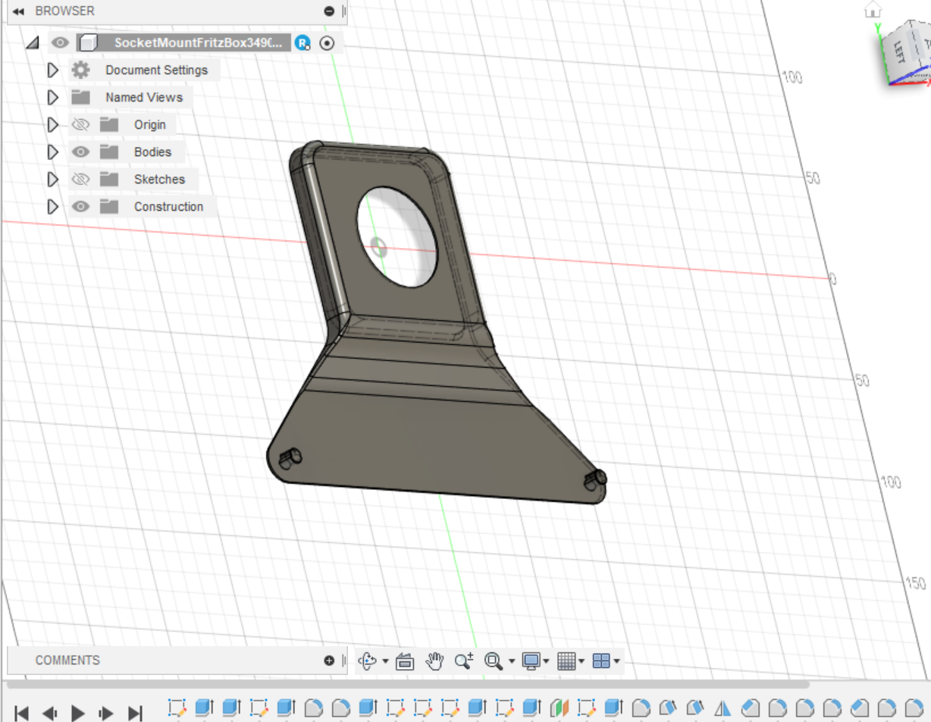Screen dimensions: 931x722
Task: Select the Construction label in the browser
Action: 169,206
